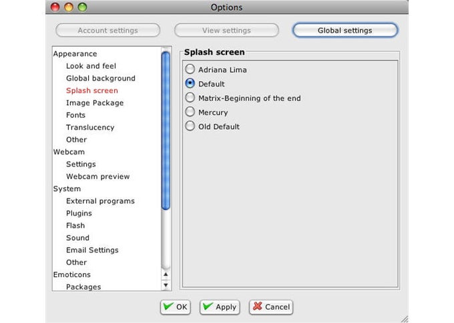Open Webcam preview settings

(x=97, y=176)
